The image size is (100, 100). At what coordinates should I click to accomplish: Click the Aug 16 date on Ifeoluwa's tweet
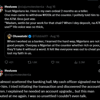(51, 7)
